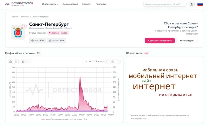Go to next time period arrow
Screen dimensions: 208x127
[x=118, y=61]
